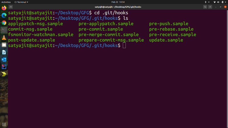This screenshot has height=128, width=228.
Task: Show Applications grid in dock
Action: pyautogui.click(x=4, y=124)
